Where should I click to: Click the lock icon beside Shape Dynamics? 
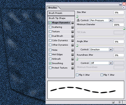(73, 23)
